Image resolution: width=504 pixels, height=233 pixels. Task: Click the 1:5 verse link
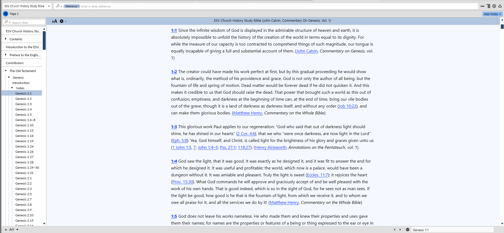174,216
